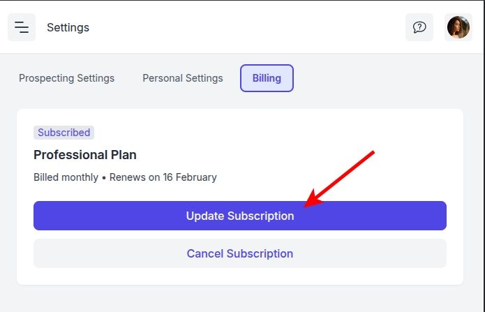Open the hamburger sidebar menu icon

pos(22,28)
